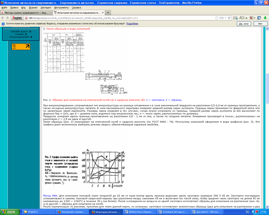
Task: Switch to the РПД2013 folder in taskbar
Action: tap(38, 212)
